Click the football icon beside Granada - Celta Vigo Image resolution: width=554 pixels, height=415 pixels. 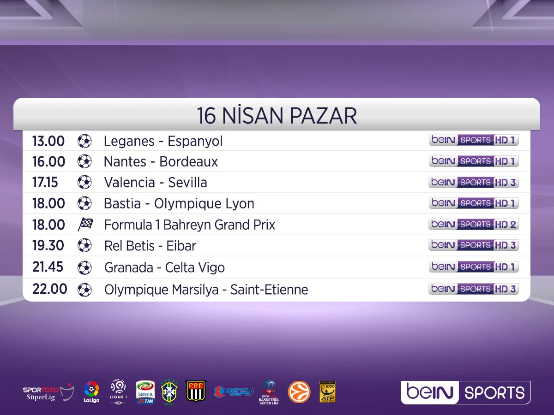(84, 267)
